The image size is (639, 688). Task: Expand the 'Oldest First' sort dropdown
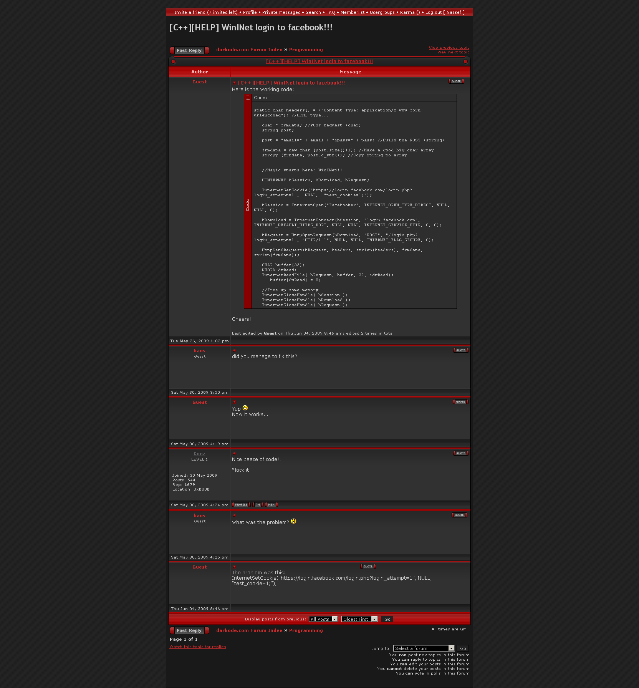coord(359,619)
